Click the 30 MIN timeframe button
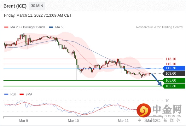 pyautogui.click(x=37, y=6)
